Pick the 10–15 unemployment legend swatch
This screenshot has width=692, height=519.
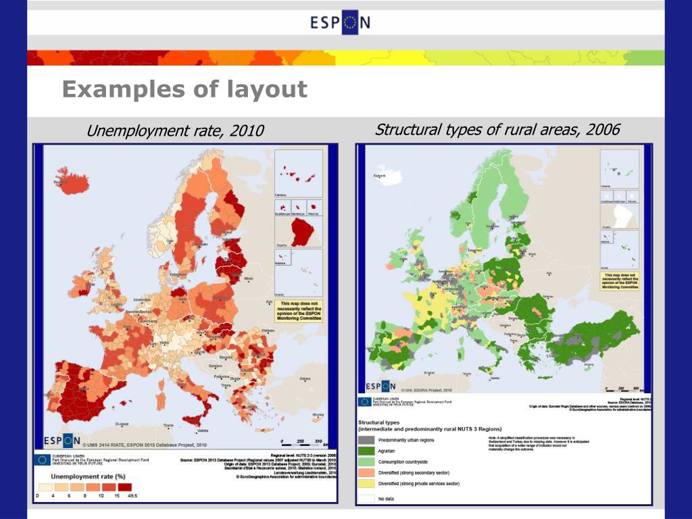coord(109,487)
